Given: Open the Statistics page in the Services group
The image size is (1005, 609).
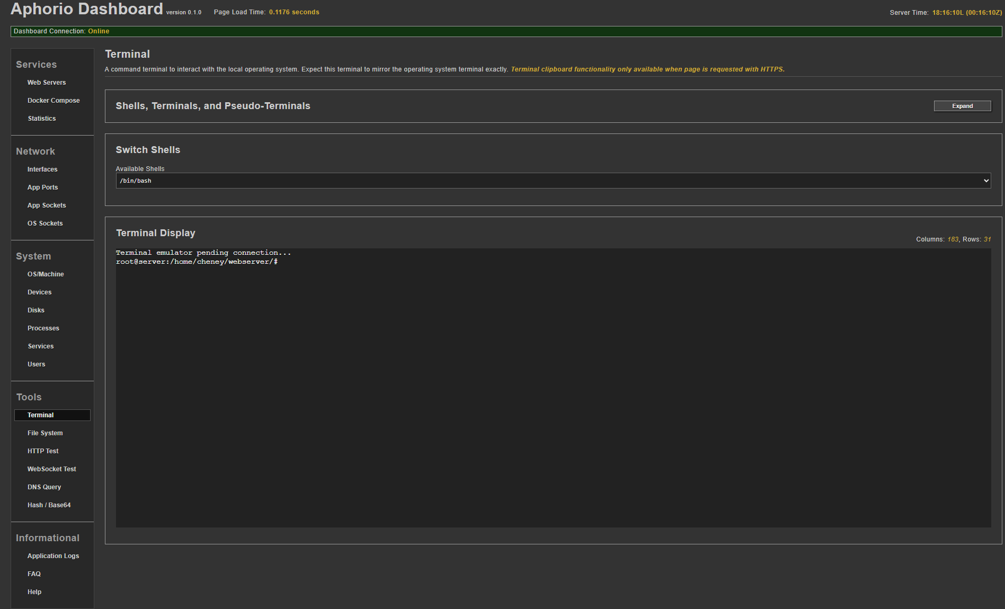Looking at the screenshot, I should click(42, 119).
